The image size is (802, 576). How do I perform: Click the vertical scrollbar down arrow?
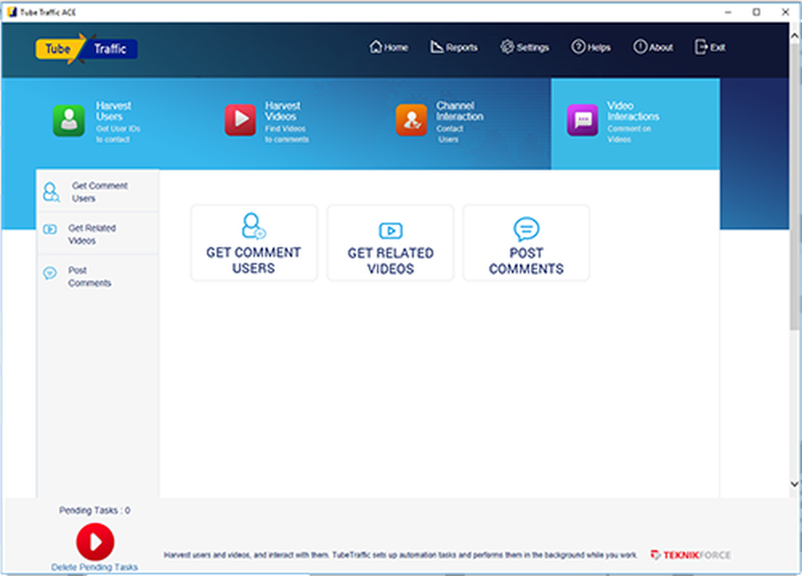[x=794, y=484]
